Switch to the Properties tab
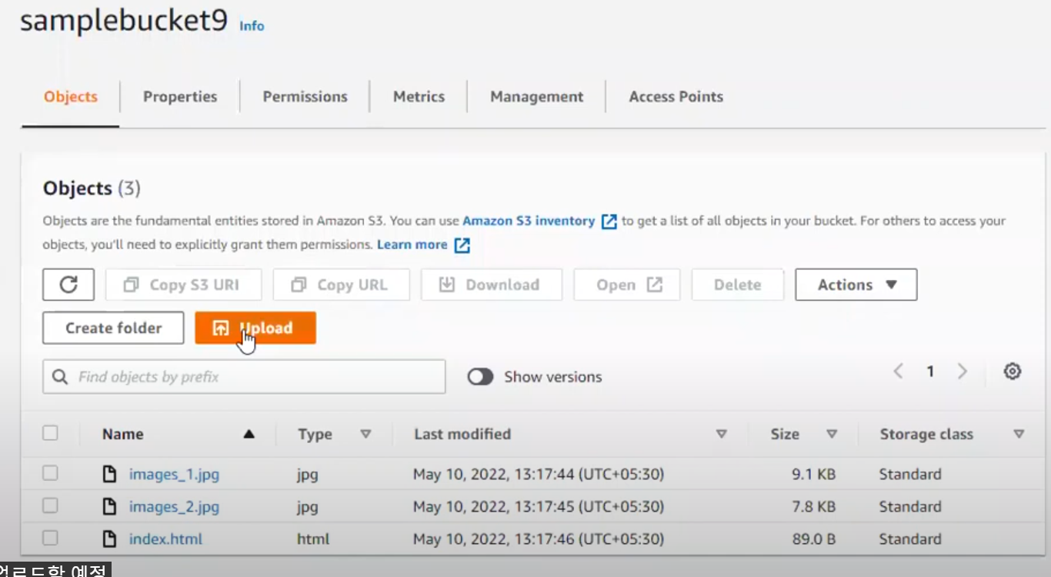This screenshot has width=1051, height=577. point(180,97)
